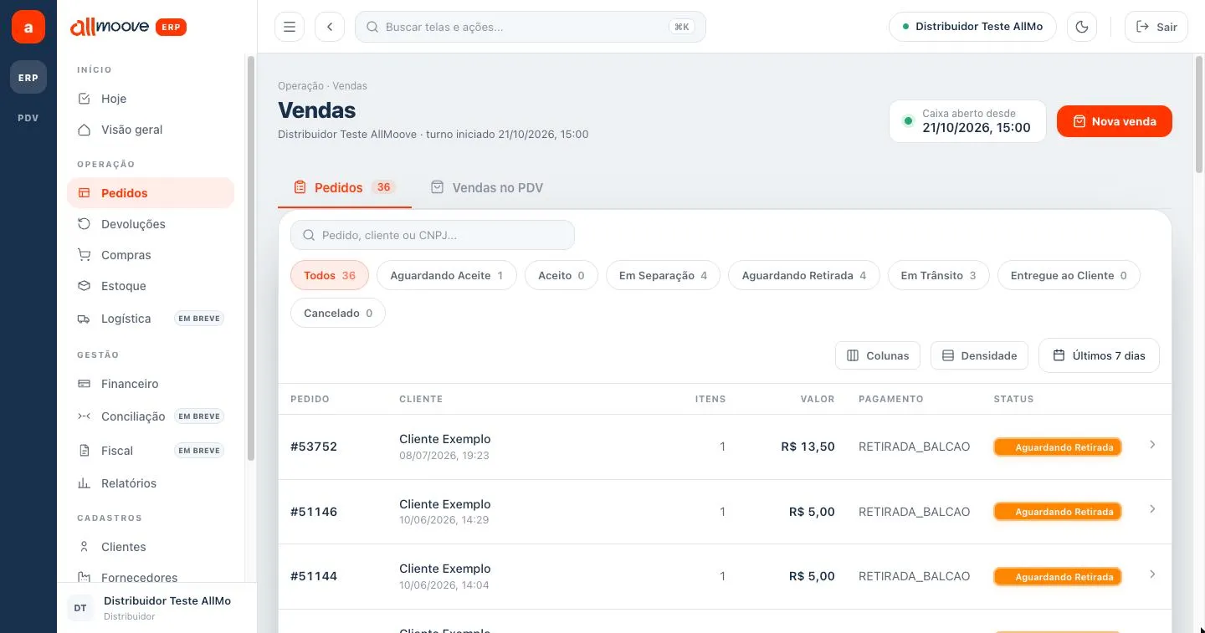Switch to ERP module in left rail

(x=28, y=78)
